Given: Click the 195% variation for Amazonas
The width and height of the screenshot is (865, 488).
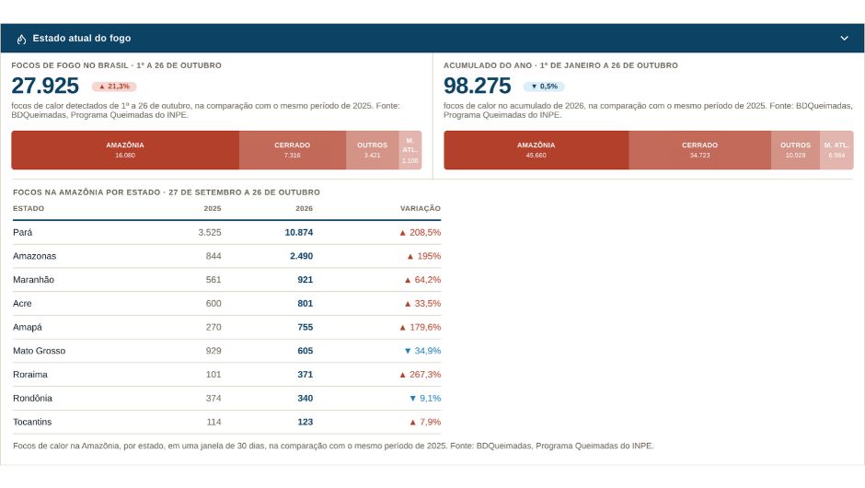Looking at the screenshot, I should click(x=424, y=256).
